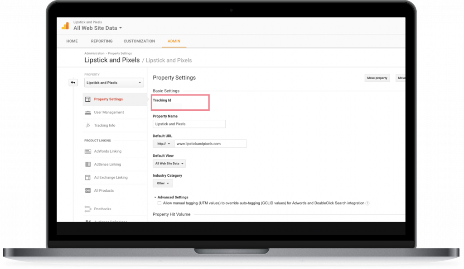The height and width of the screenshot is (269, 464).
Task: Click the Ad Exchange Linking icon
Action: (88, 178)
